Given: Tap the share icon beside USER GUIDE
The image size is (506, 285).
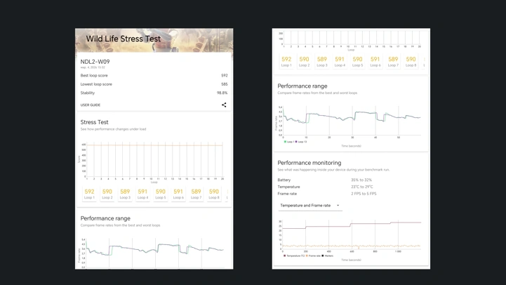Looking at the screenshot, I should (224, 105).
